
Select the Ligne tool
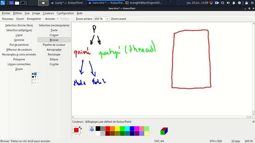(19, 35)
